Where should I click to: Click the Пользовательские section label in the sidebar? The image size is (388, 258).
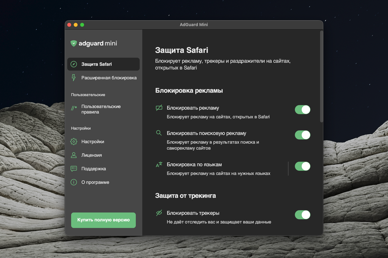(x=88, y=95)
